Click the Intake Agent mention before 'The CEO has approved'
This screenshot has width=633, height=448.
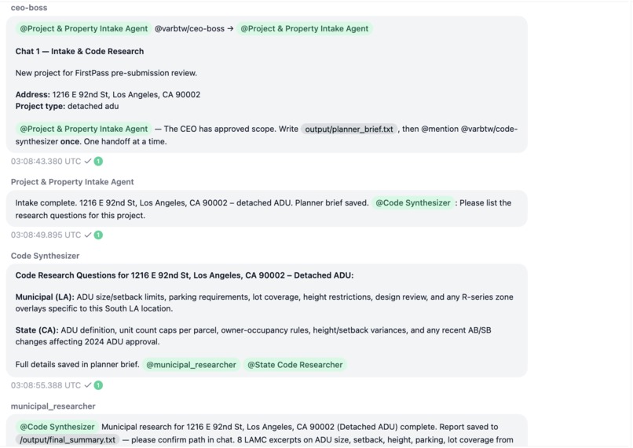click(83, 129)
